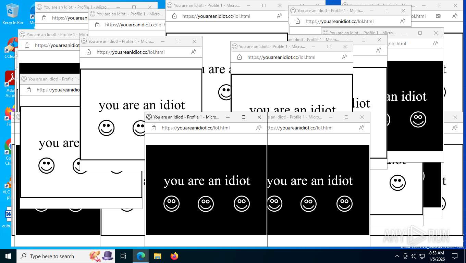
Task: Maximize the black window right of the active window
Action: [346, 117]
